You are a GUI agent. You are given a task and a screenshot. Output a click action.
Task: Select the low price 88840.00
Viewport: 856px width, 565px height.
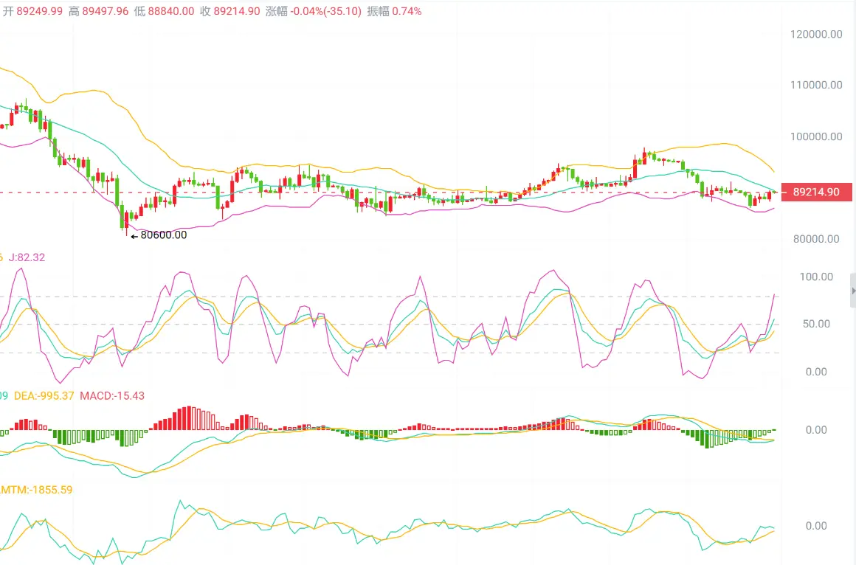171,11
